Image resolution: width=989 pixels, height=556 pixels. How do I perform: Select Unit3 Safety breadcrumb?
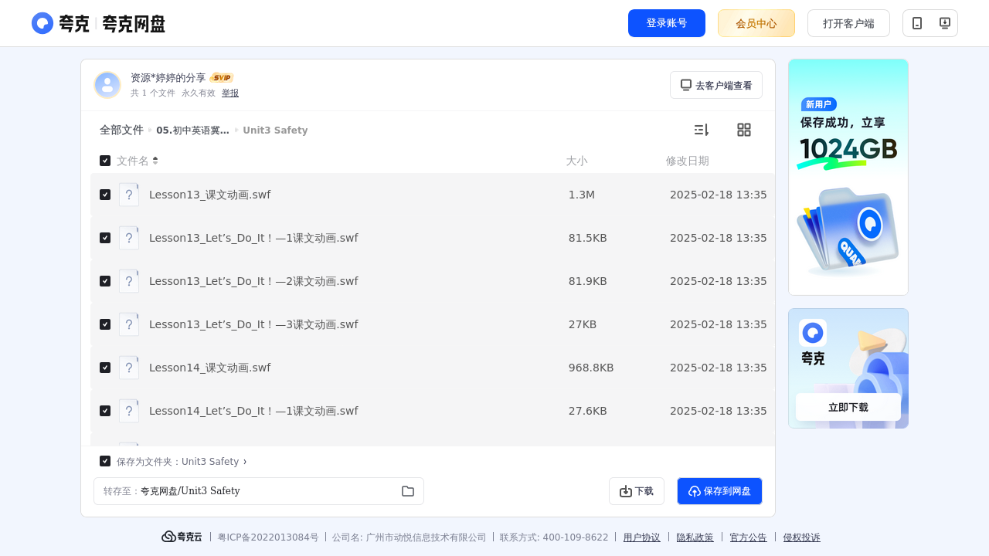pos(275,131)
